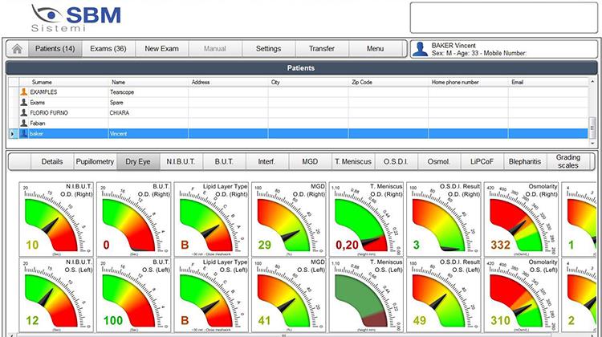Open N.I.B.U.T. O.S. (Left) gauge showing 12
Image resolution: width=602 pixels, height=337 pixels.
pyautogui.click(x=56, y=294)
